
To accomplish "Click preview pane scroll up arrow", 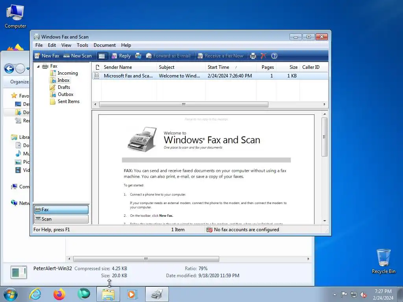I will (x=325, y=114).
